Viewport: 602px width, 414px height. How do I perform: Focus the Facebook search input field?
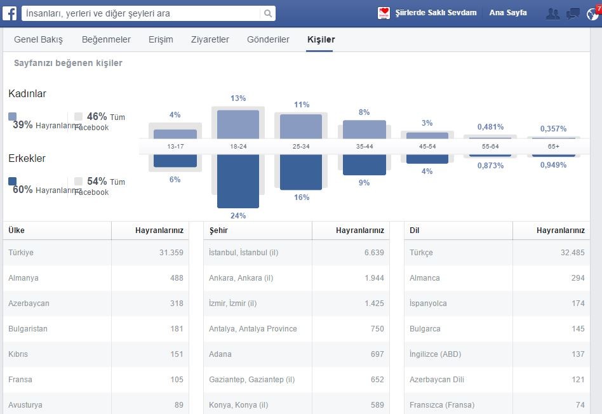tap(141, 13)
